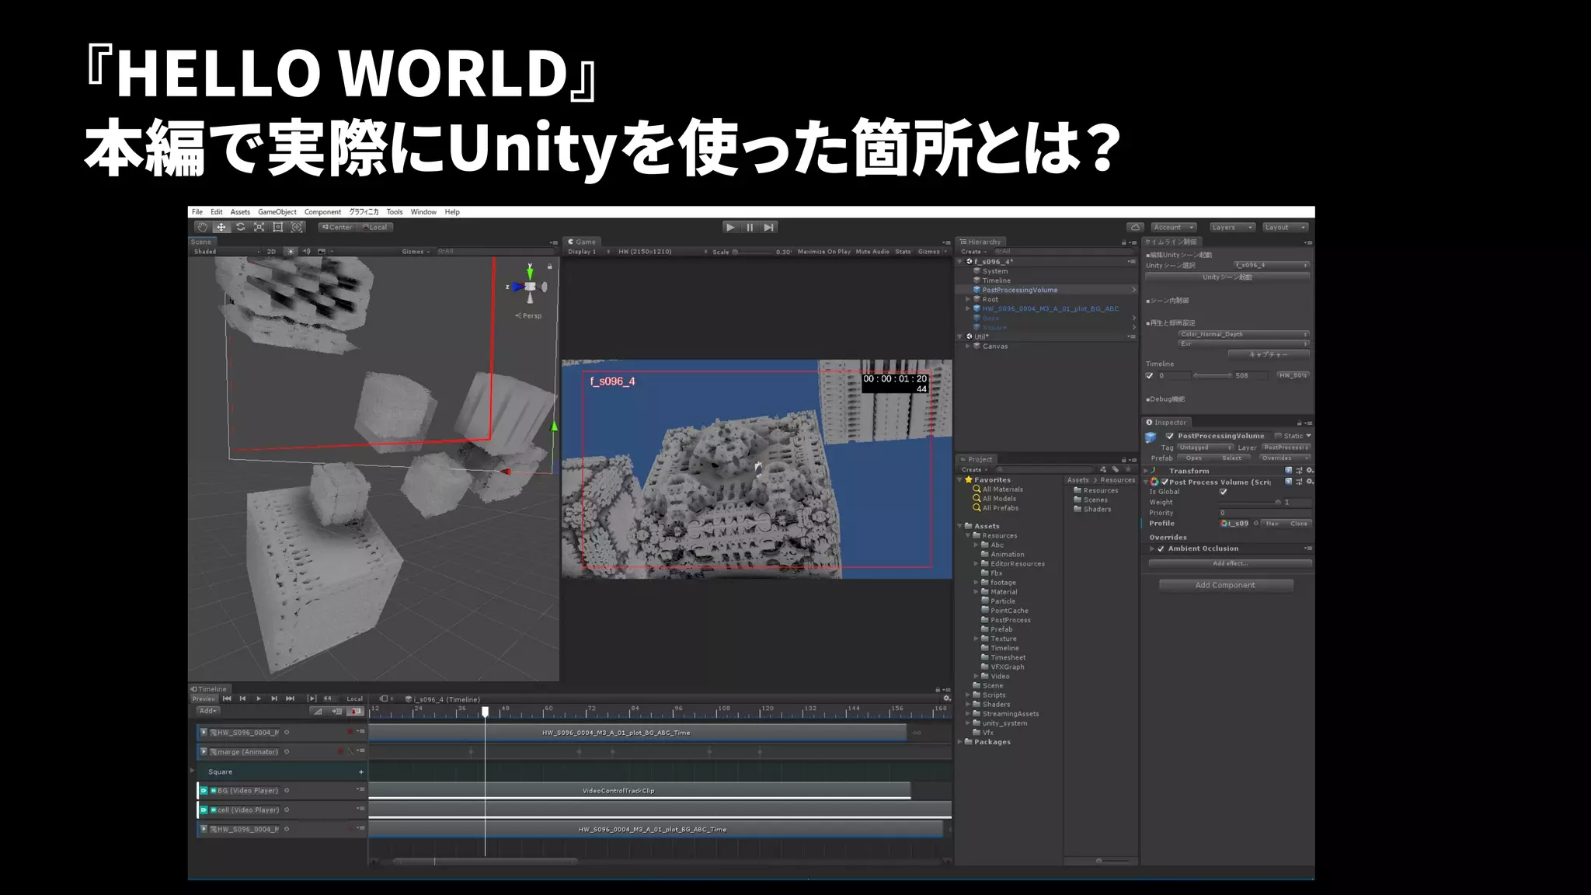Image resolution: width=1591 pixels, height=895 pixels.
Task: Open Color_Normal_Depth dropdown
Action: click(1243, 334)
